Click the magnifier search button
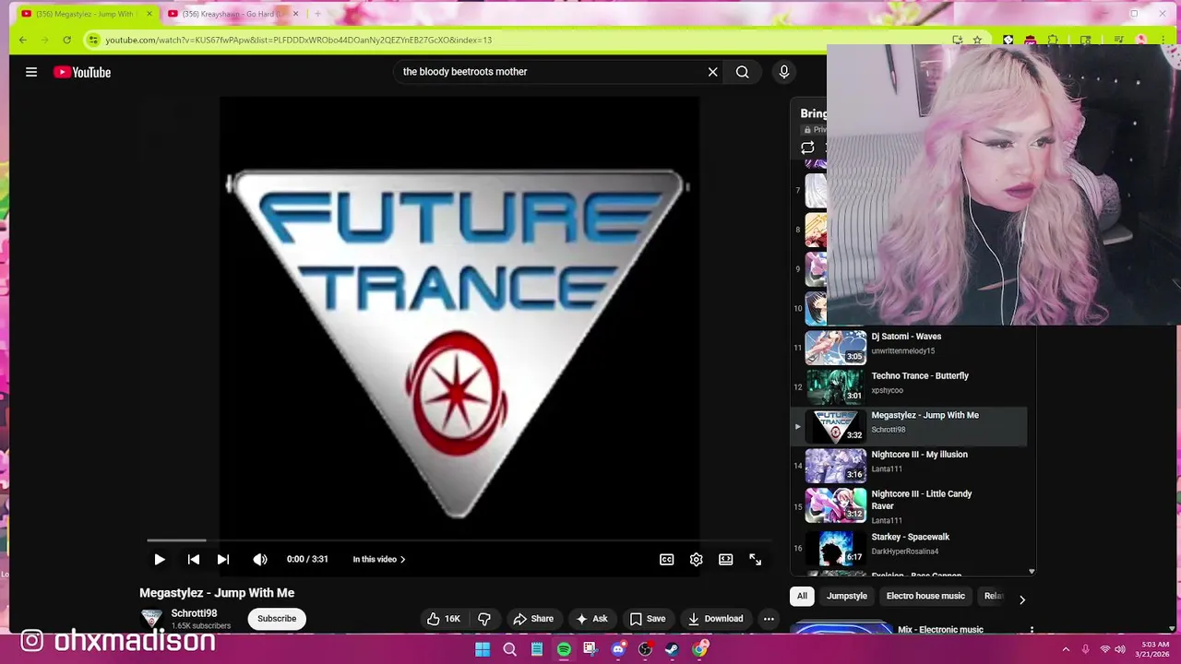The width and height of the screenshot is (1181, 664). [x=742, y=72]
